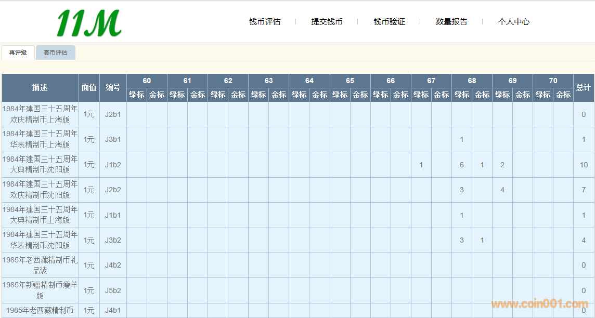Click coin code J1b2
The width and height of the screenshot is (595, 318).
(113, 165)
